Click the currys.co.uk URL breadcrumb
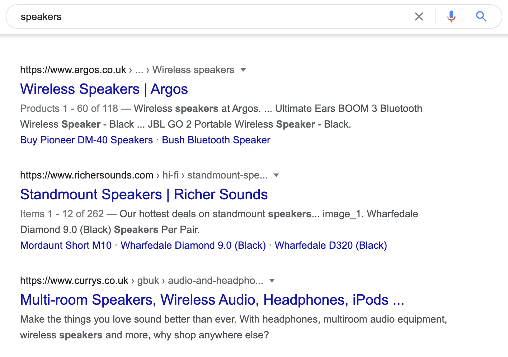 point(74,281)
